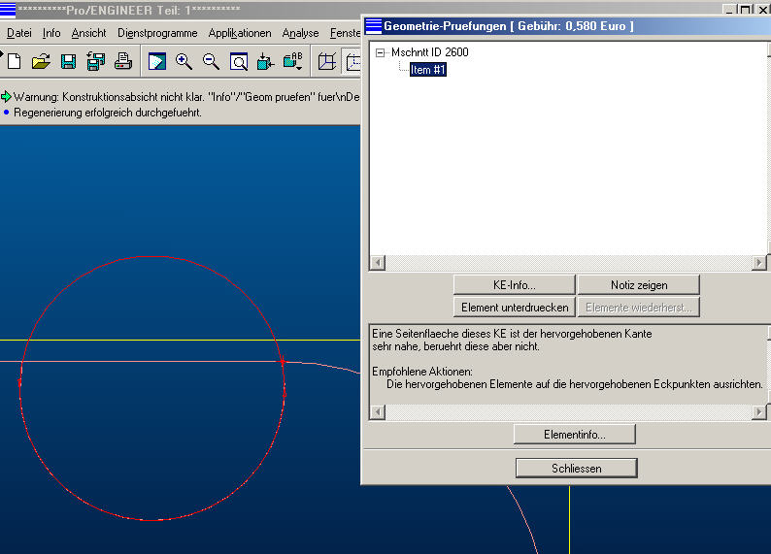771x554 pixels.
Task: Refit the model to the window
Action: tap(239, 62)
